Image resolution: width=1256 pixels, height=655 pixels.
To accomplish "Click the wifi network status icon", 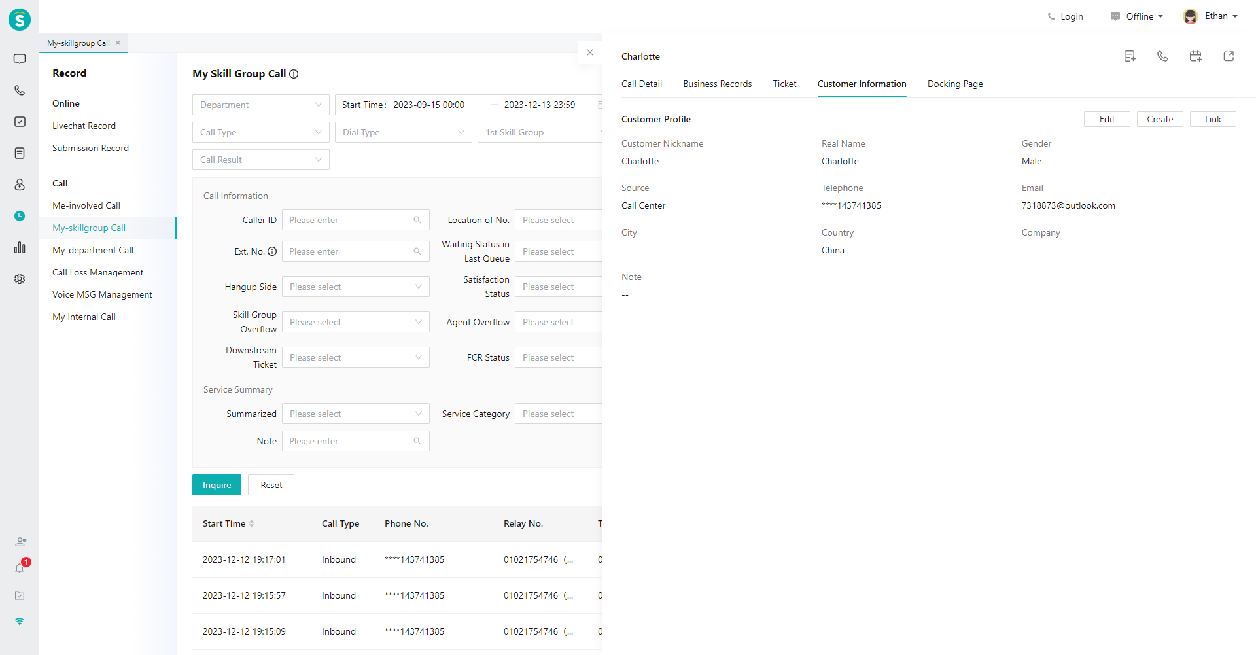I will pyautogui.click(x=20, y=622).
